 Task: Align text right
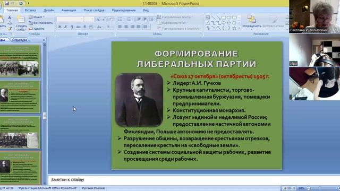click(132, 27)
